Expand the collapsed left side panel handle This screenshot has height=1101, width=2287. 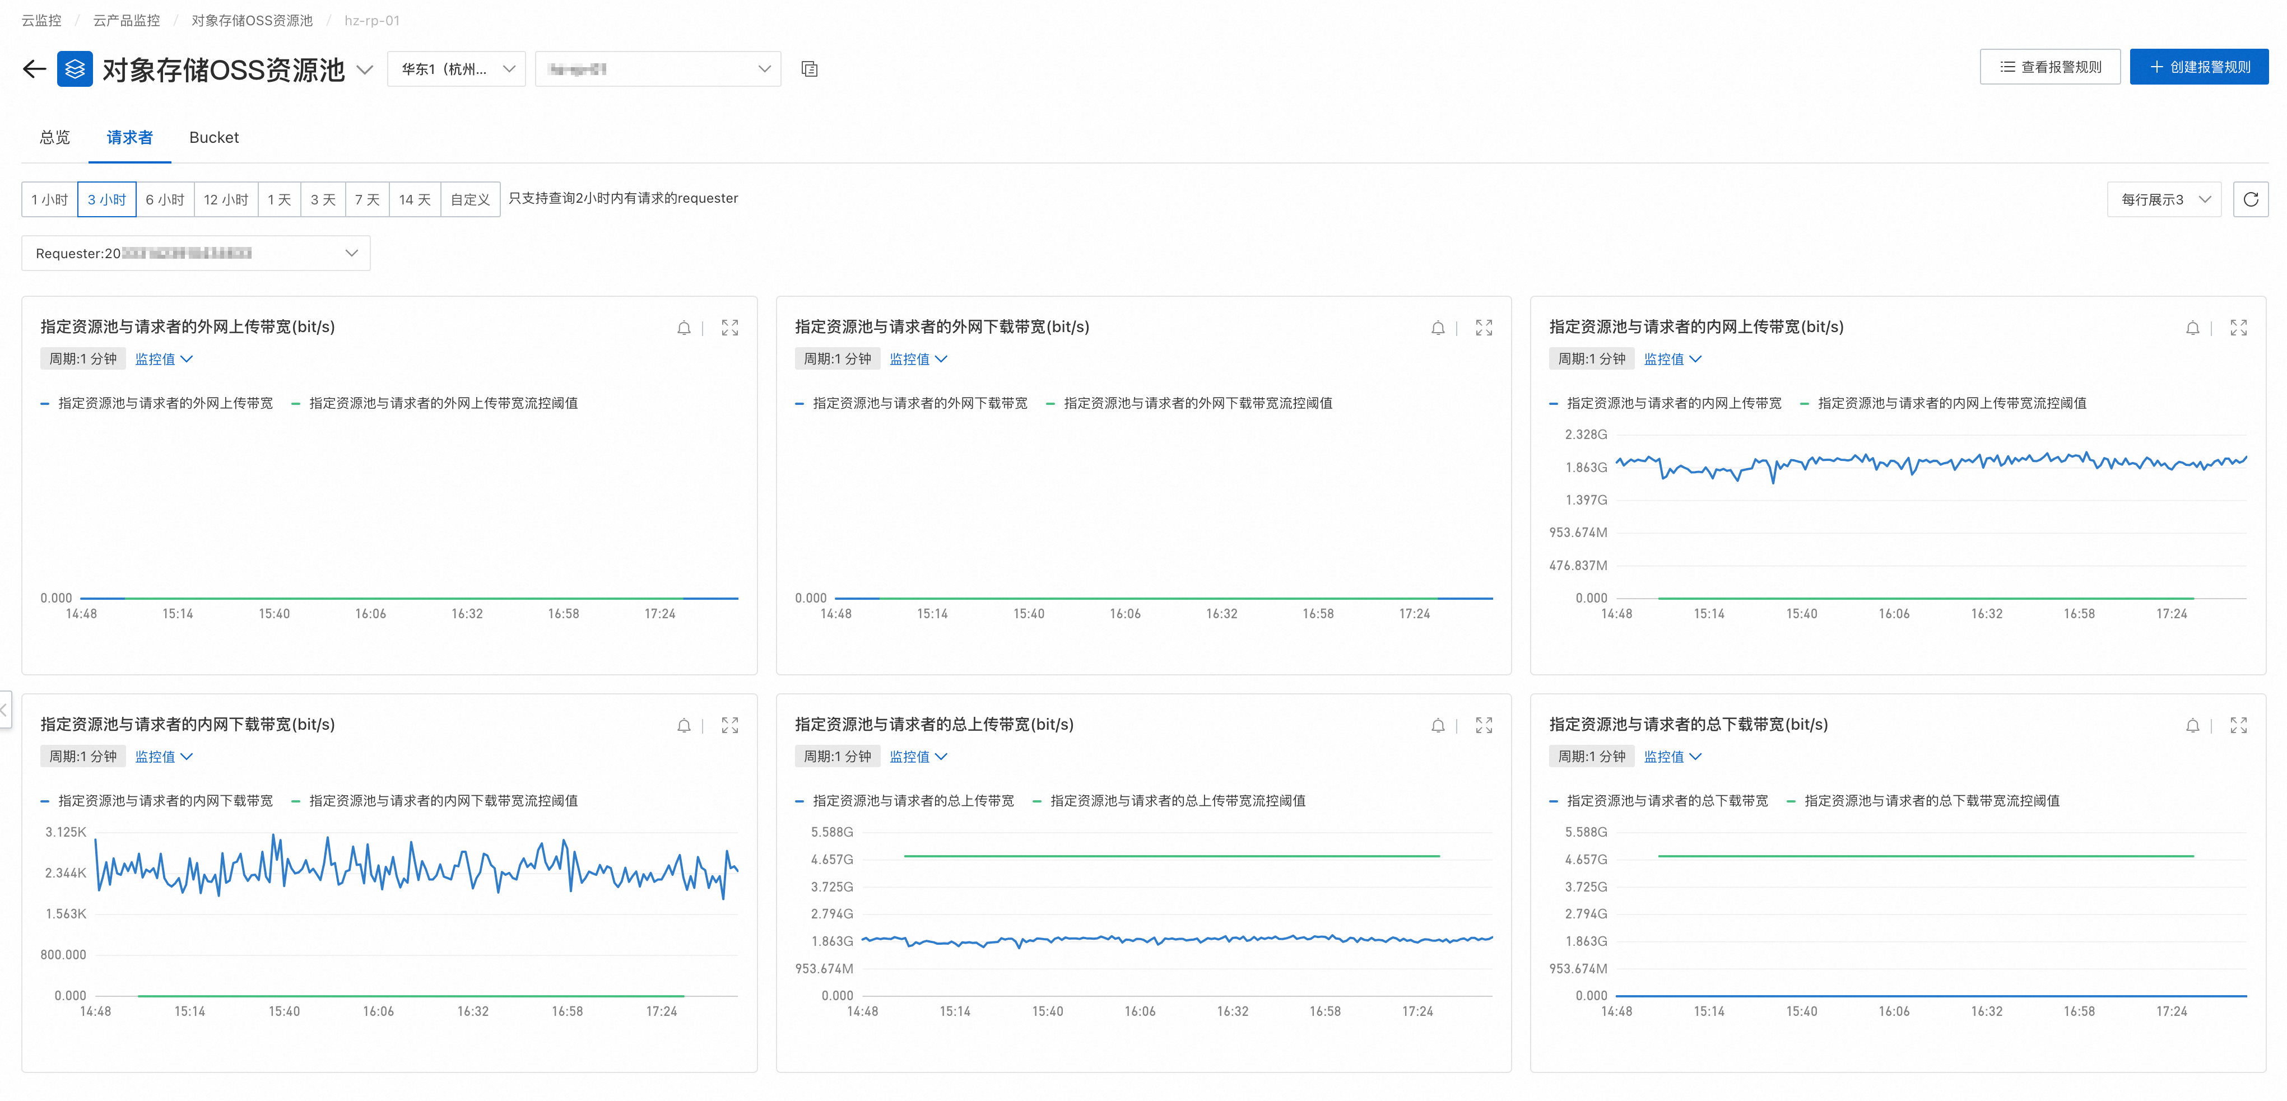click(x=6, y=710)
